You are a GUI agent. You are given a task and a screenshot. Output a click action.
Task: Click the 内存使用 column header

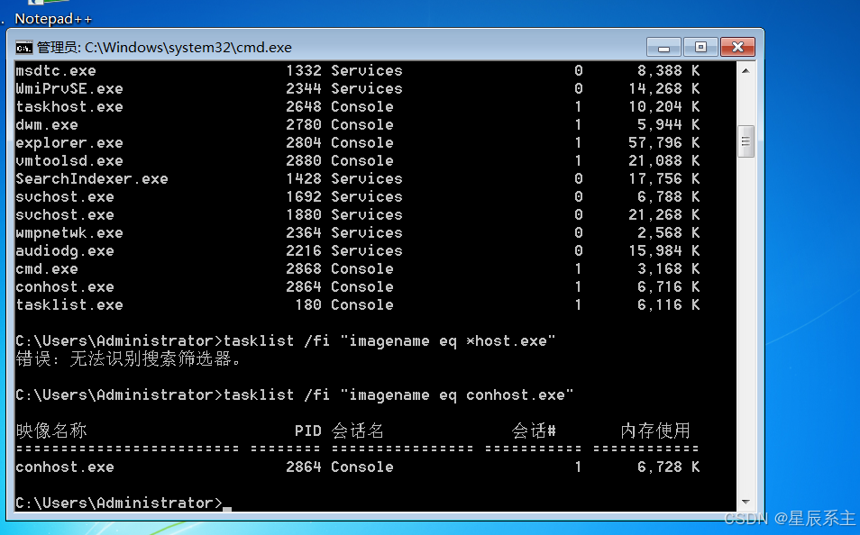(654, 431)
